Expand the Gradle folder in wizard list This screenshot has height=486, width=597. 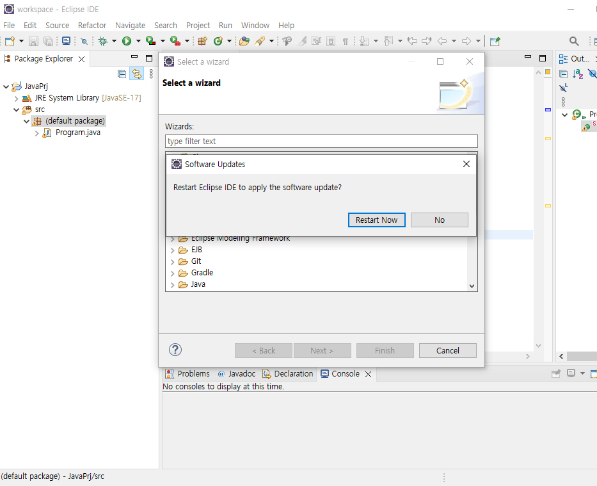click(173, 273)
